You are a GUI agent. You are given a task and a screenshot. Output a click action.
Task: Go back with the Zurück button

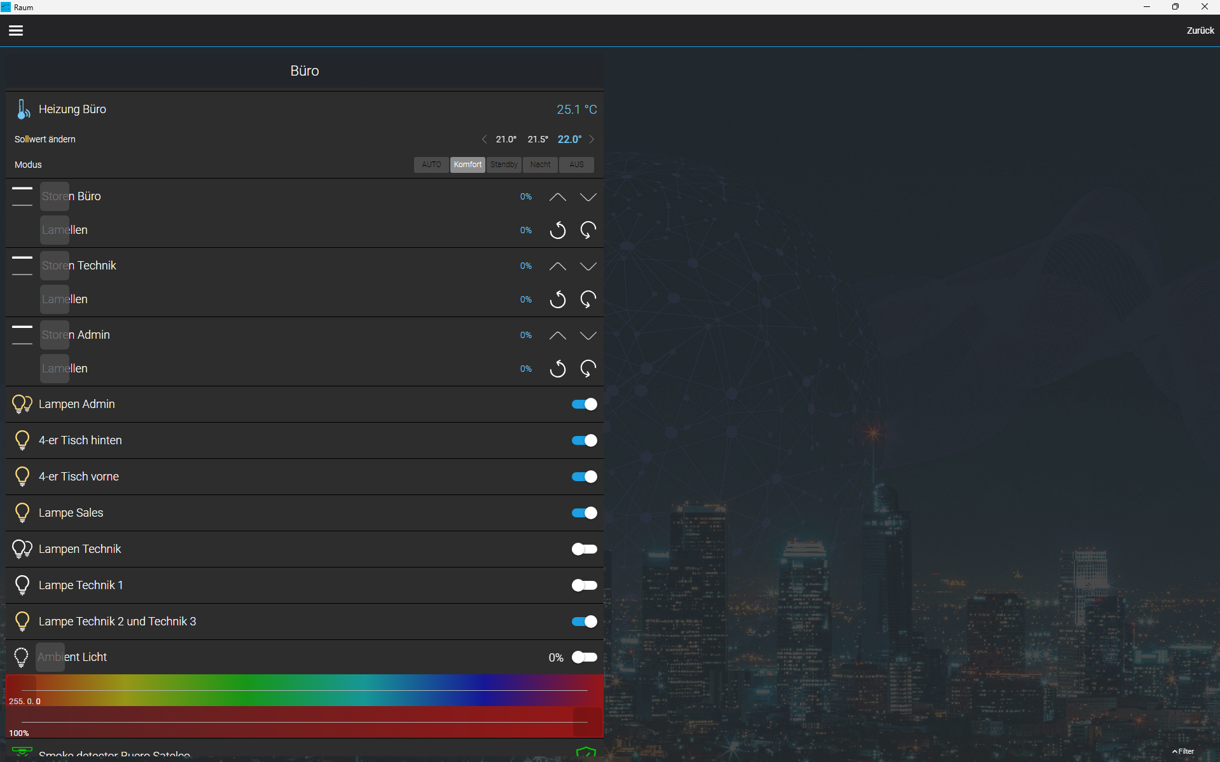(1200, 31)
